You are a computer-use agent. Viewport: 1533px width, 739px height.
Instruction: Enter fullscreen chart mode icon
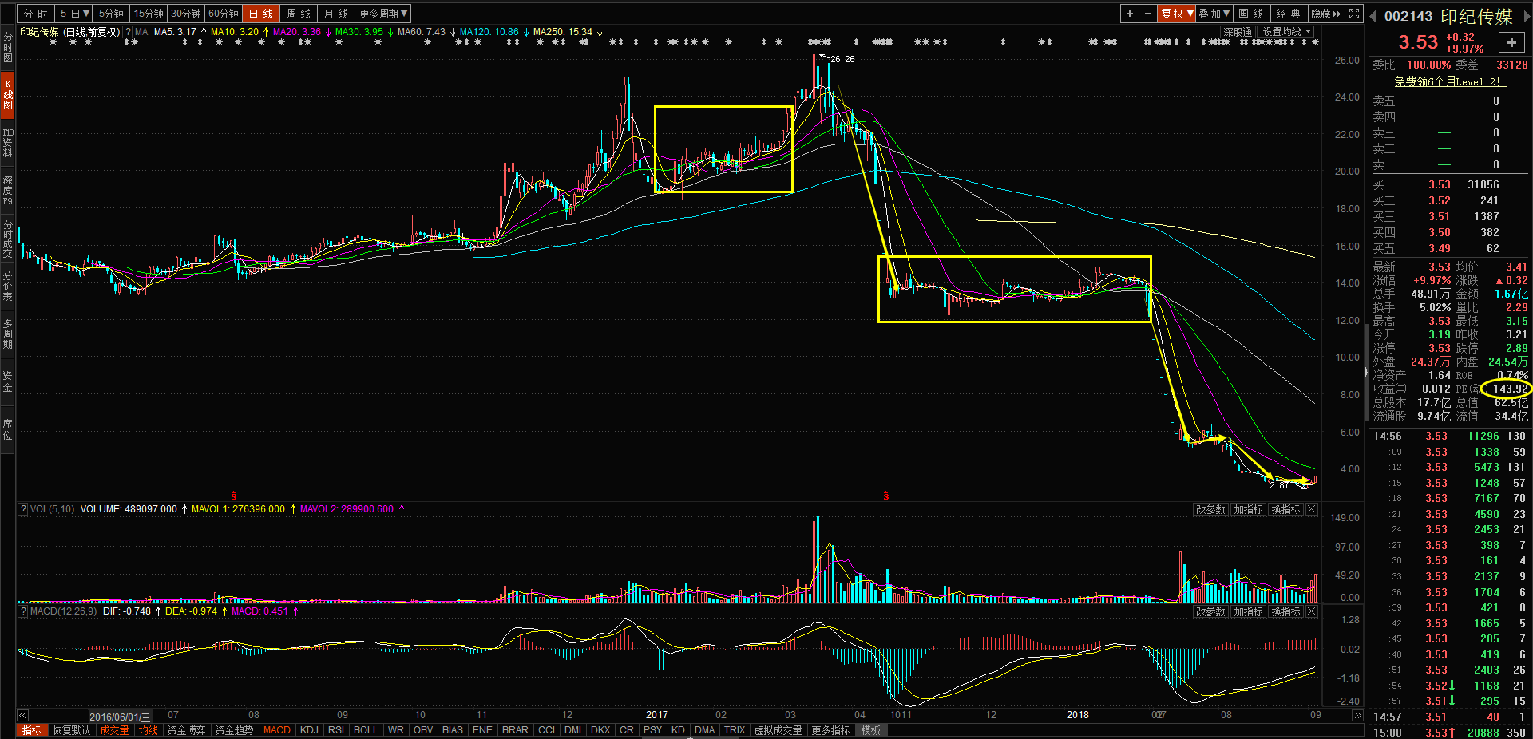pos(1354,14)
